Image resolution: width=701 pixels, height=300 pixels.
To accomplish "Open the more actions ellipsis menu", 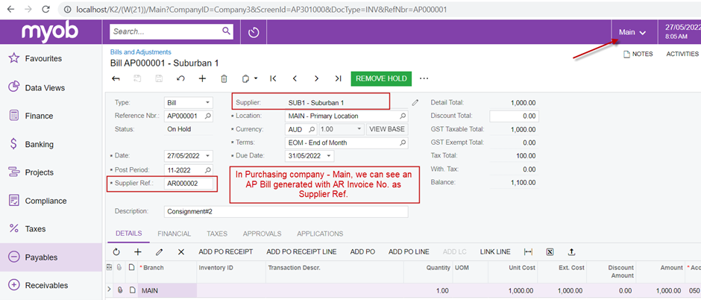I will point(424,78).
